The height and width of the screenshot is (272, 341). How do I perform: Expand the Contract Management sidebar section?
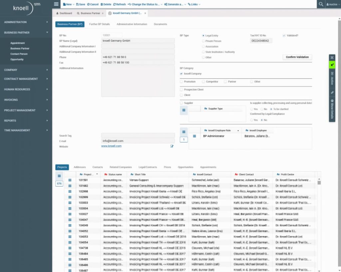(26, 79)
